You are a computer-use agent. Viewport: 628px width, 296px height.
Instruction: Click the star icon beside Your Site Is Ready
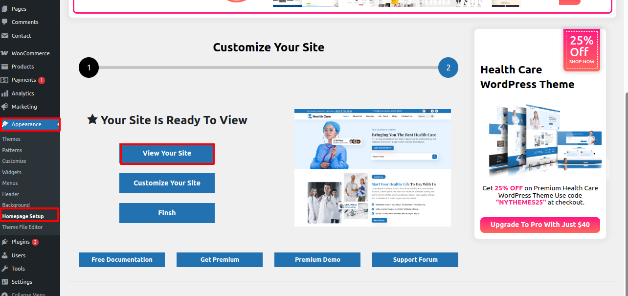pyautogui.click(x=92, y=119)
